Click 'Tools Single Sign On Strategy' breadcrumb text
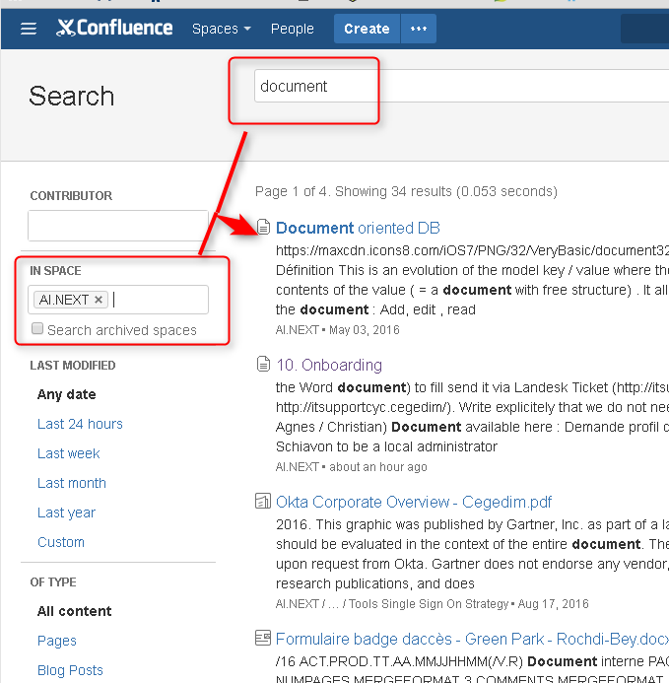Viewport: 669px width, 683px height. 429,604
